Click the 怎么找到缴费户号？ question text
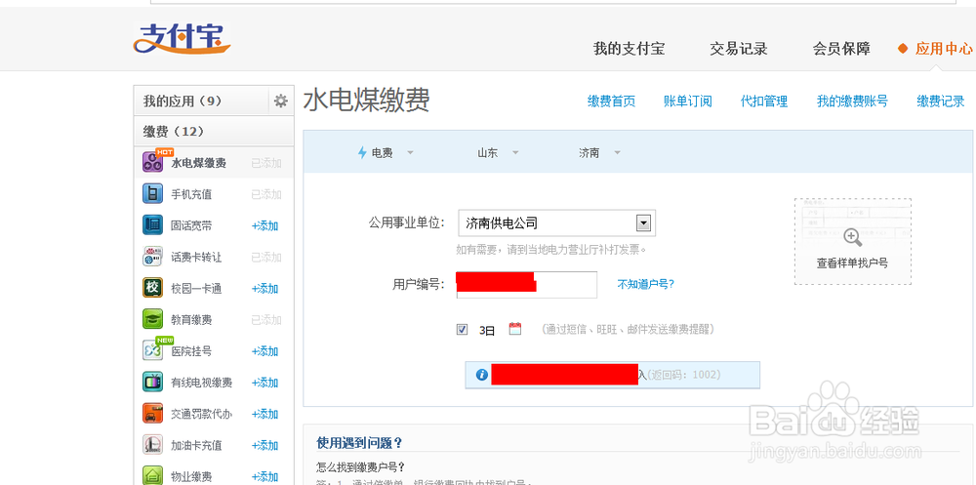Image resolution: width=976 pixels, height=485 pixels. tap(361, 466)
